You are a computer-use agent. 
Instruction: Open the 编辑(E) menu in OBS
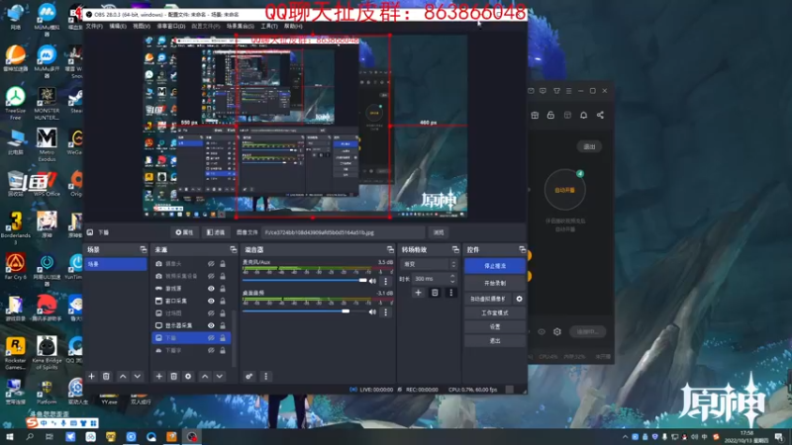[x=118, y=27]
